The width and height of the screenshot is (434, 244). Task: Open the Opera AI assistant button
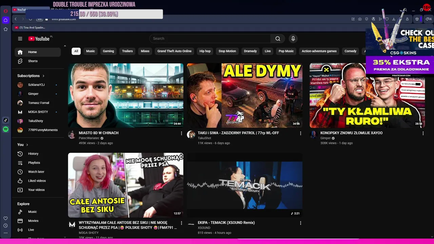click(429, 19)
